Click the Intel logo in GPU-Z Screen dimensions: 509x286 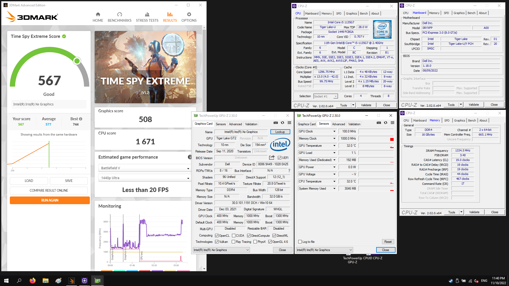coord(280,145)
